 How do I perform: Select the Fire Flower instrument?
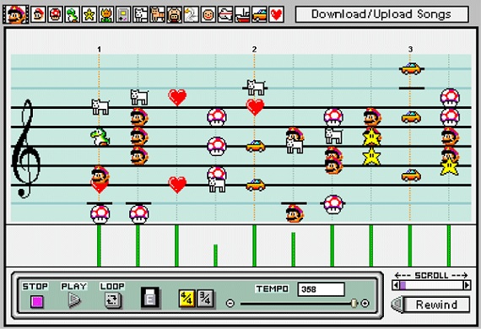(106, 14)
